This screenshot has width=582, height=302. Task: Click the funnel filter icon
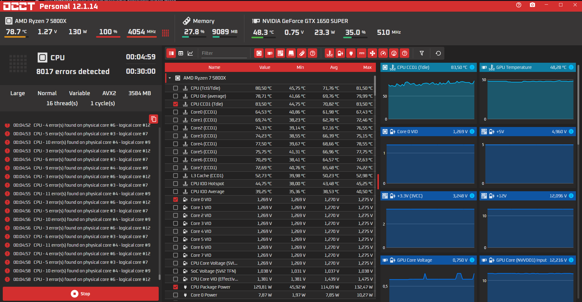click(422, 53)
